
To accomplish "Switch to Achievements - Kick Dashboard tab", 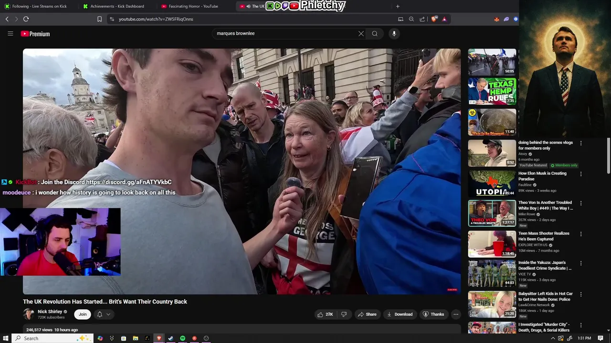I will [x=117, y=6].
